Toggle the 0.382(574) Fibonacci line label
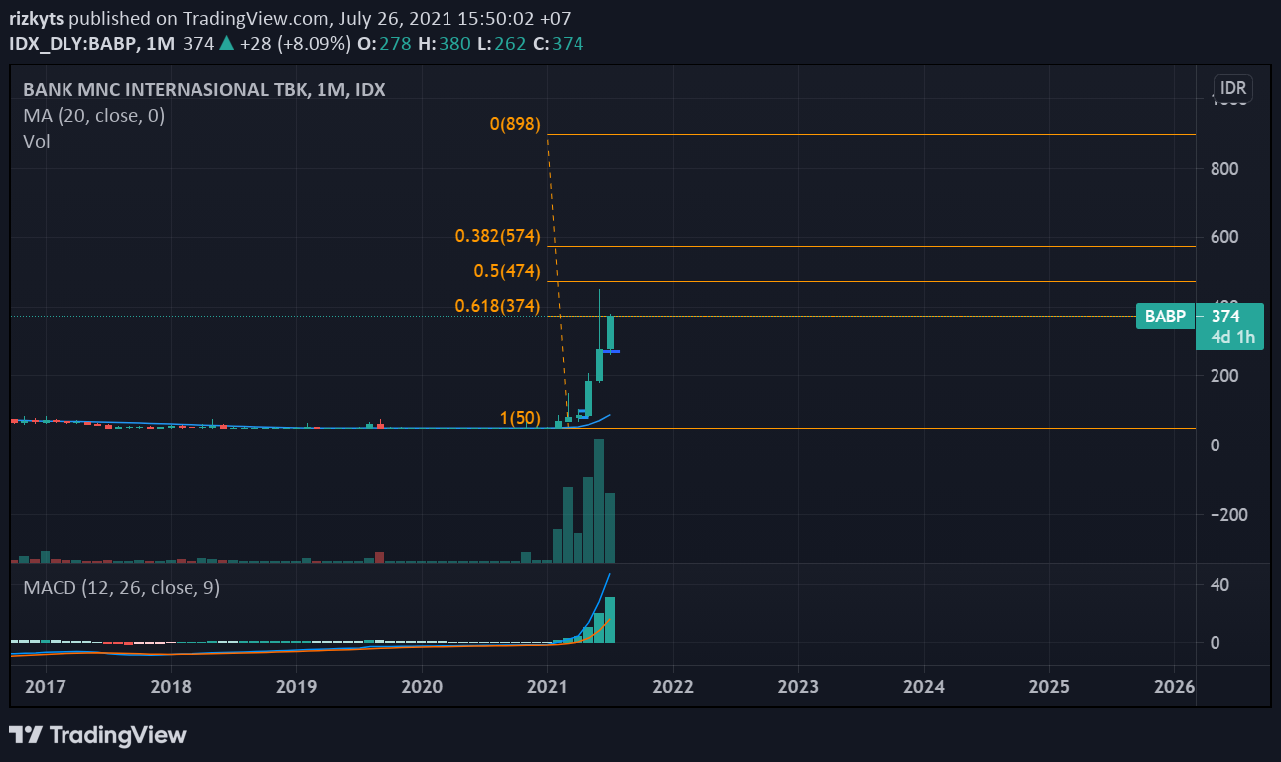 point(496,236)
